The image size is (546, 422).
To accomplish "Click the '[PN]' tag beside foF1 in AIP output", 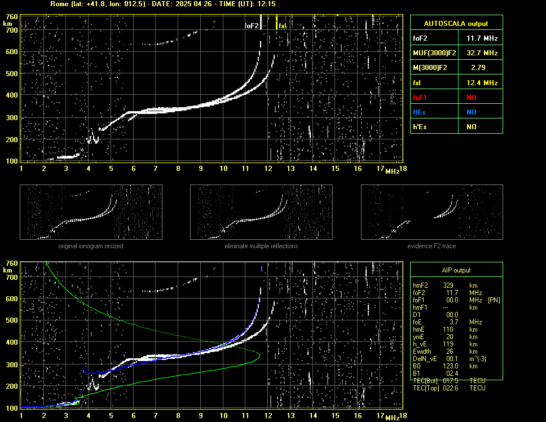I will point(494,300).
